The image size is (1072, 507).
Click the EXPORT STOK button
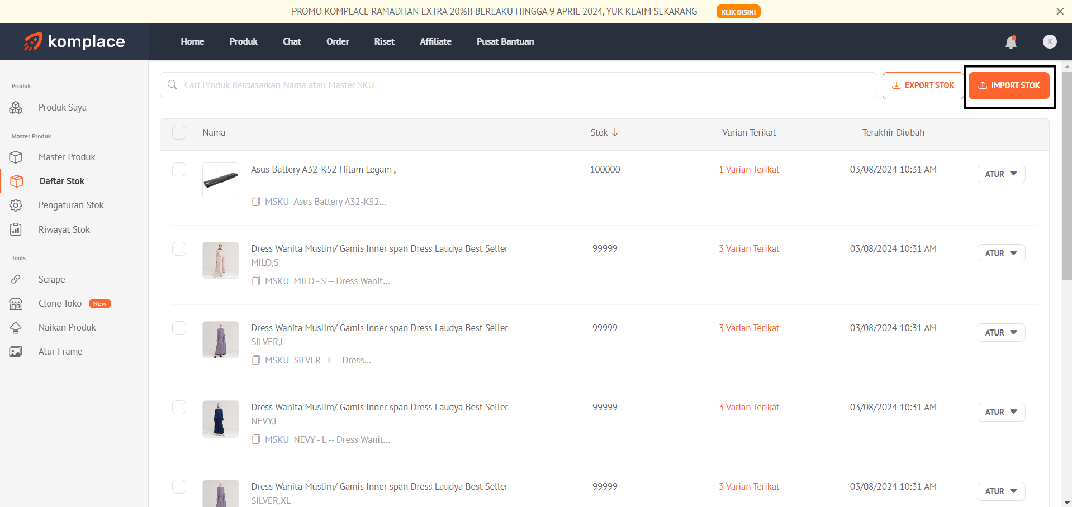point(923,85)
